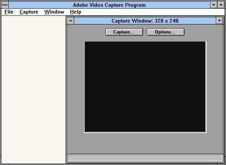Click the Capture Window: 320 x 240 title bar
This screenshot has width=226, height=165.
(x=145, y=21)
